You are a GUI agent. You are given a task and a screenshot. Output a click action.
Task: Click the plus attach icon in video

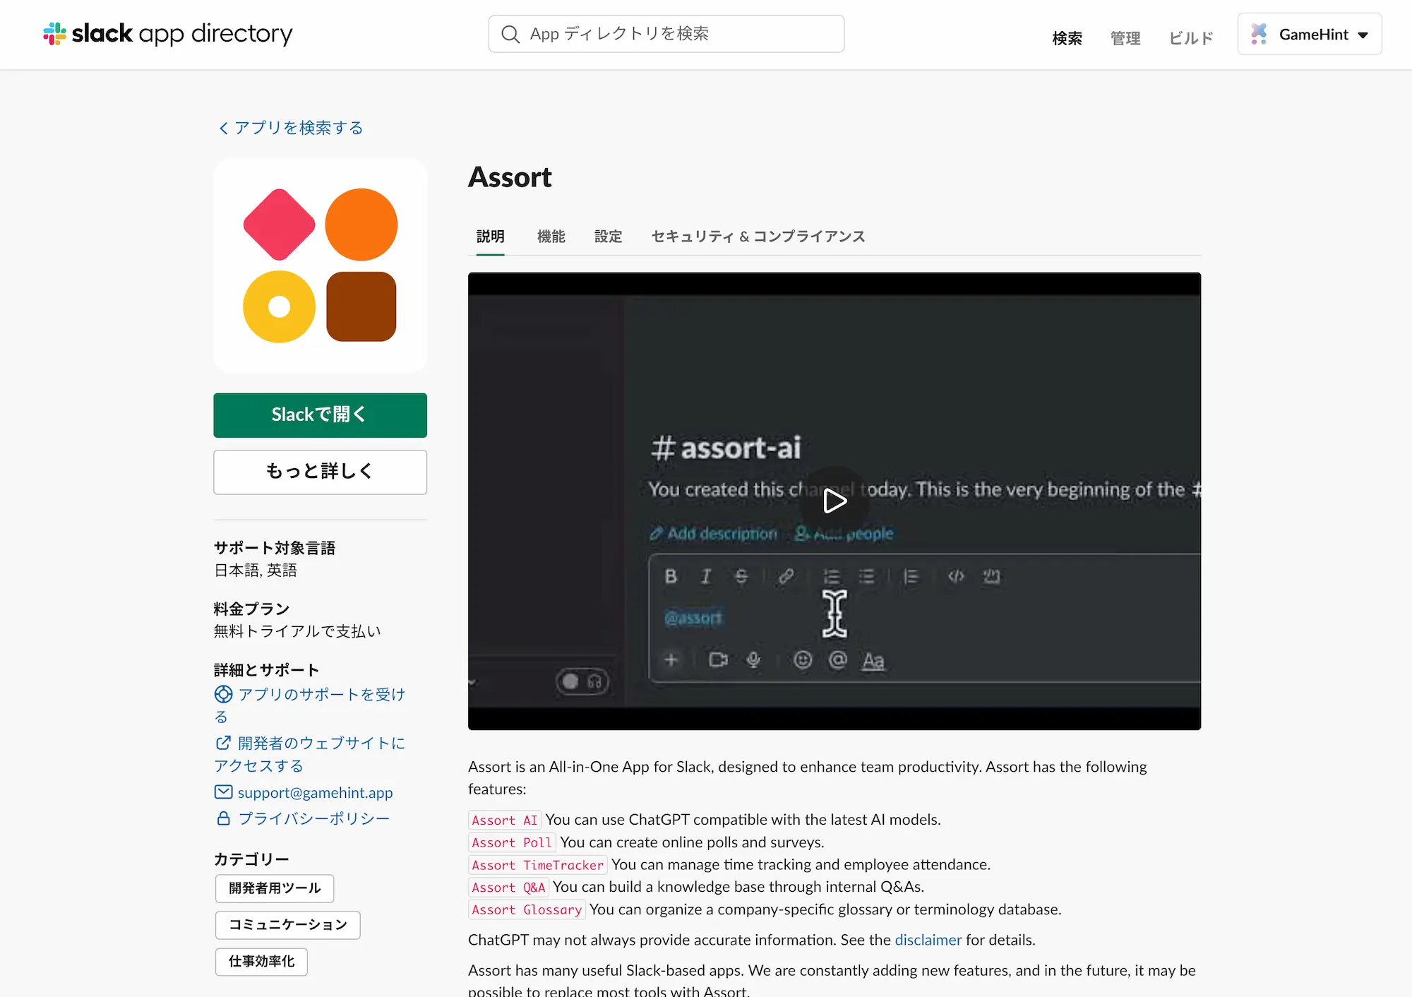671,659
